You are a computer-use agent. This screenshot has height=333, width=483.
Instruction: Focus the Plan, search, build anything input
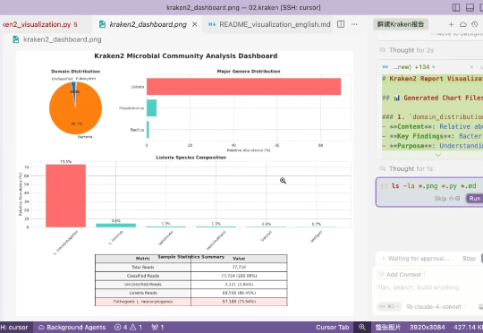click(428, 287)
